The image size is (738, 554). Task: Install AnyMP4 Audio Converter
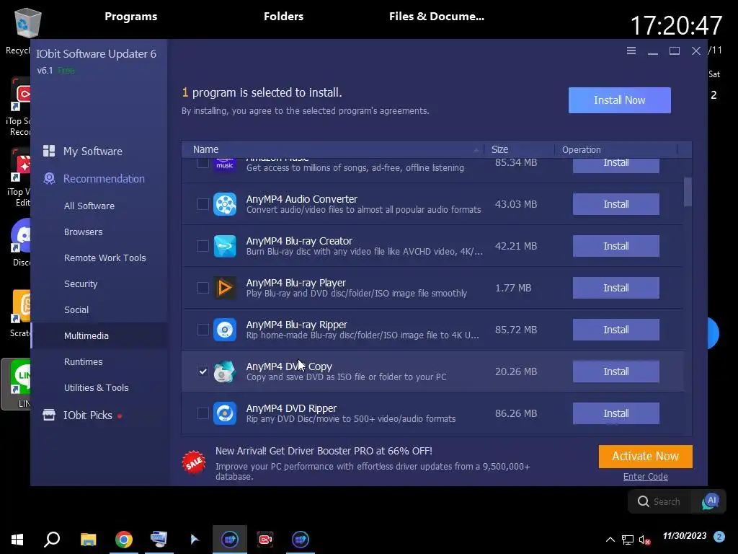click(x=615, y=204)
